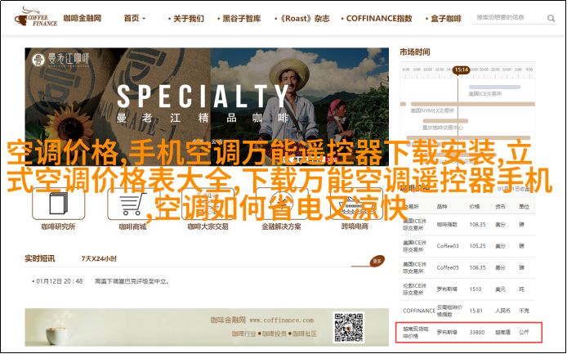Open the 跨境电商 label link
Viewport: 567px width, 354px height.
click(355, 226)
